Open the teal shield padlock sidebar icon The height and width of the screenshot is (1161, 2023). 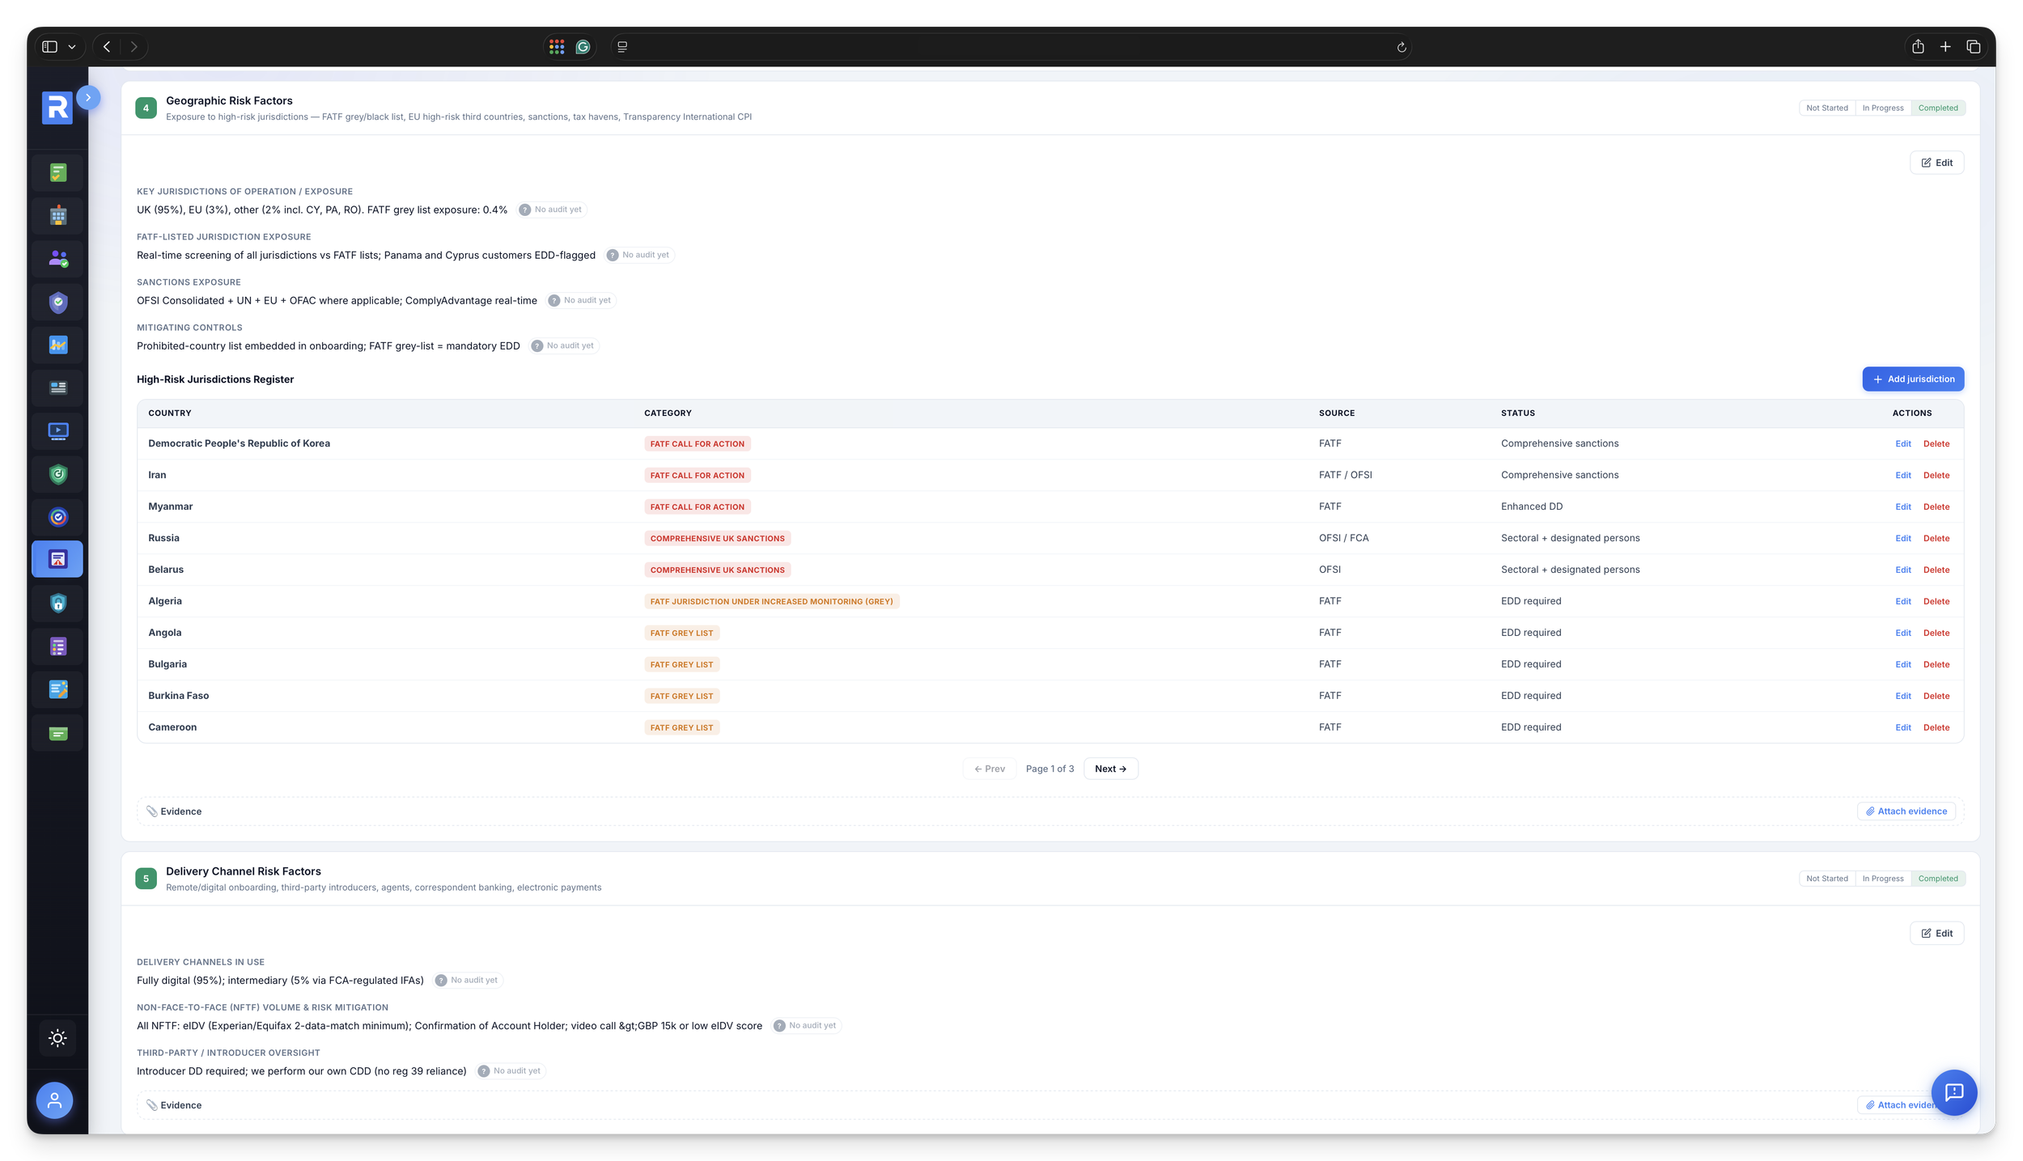coord(57,603)
